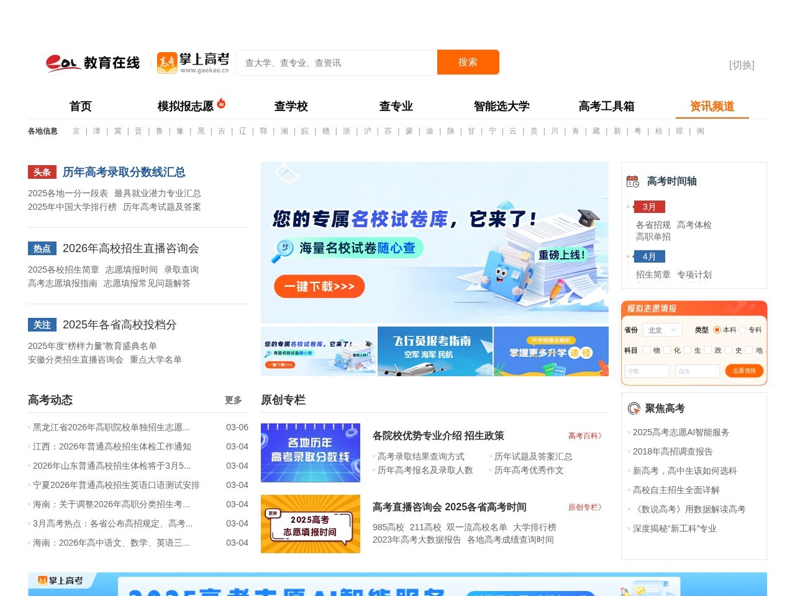The height and width of the screenshot is (596, 795).
Task: Click the calendar icon beside 高考时间轴
Action: [632, 181]
